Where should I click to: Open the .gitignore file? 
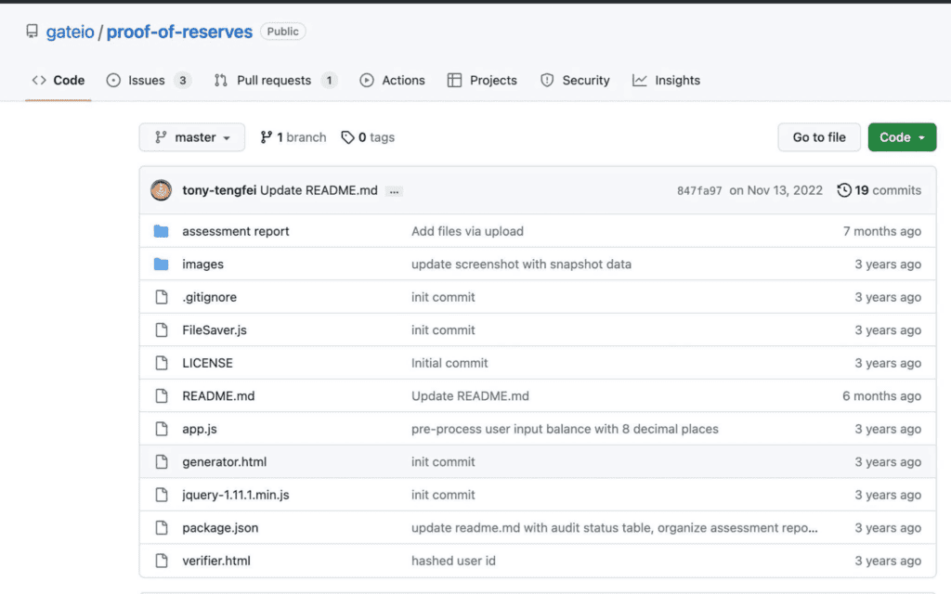pyautogui.click(x=209, y=297)
